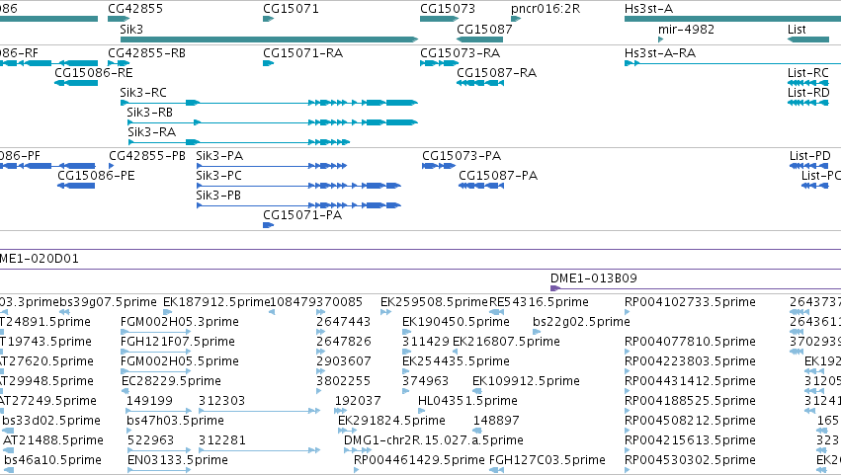The width and height of the screenshot is (841, 475).
Task: Click the Hs3st-A gene label
Action: click(x=648, y=9)
